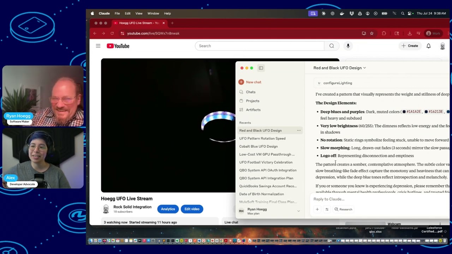Click the YouTube search magnifier button
Viewport: 452px width, 254px height.
(x=332, y=46)
